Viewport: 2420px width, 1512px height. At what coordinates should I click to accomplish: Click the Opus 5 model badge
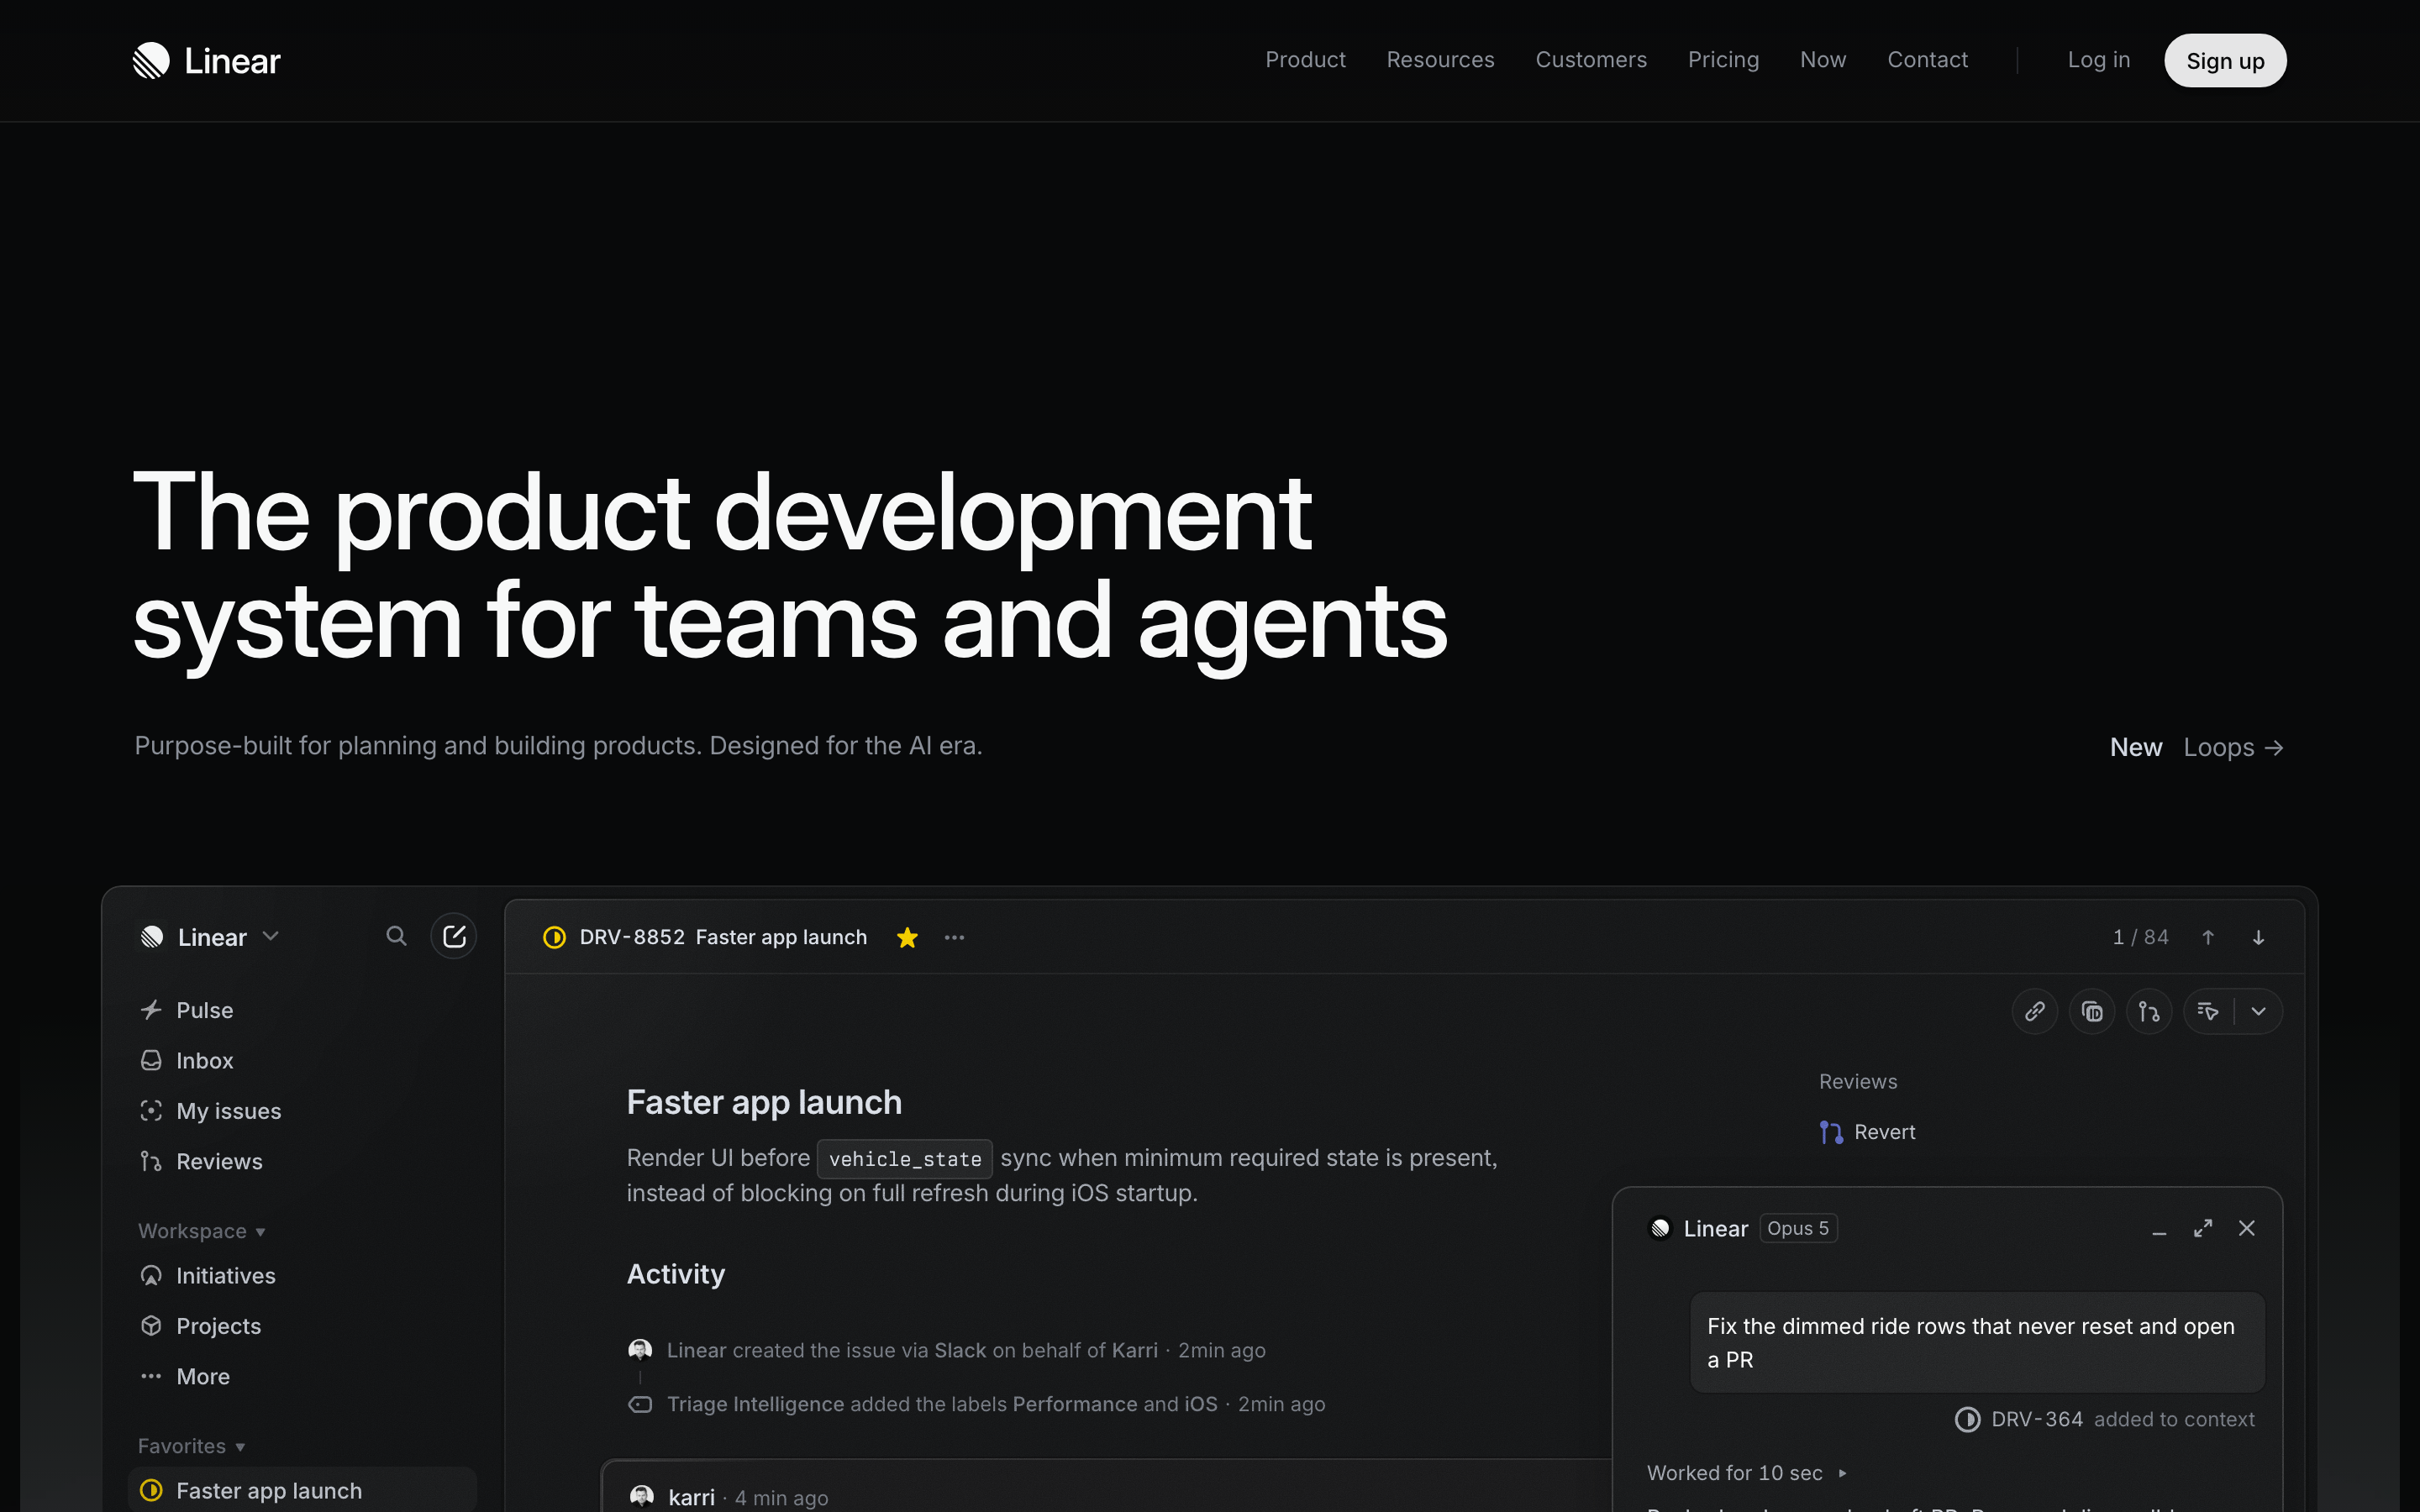click(1797, 1228)
